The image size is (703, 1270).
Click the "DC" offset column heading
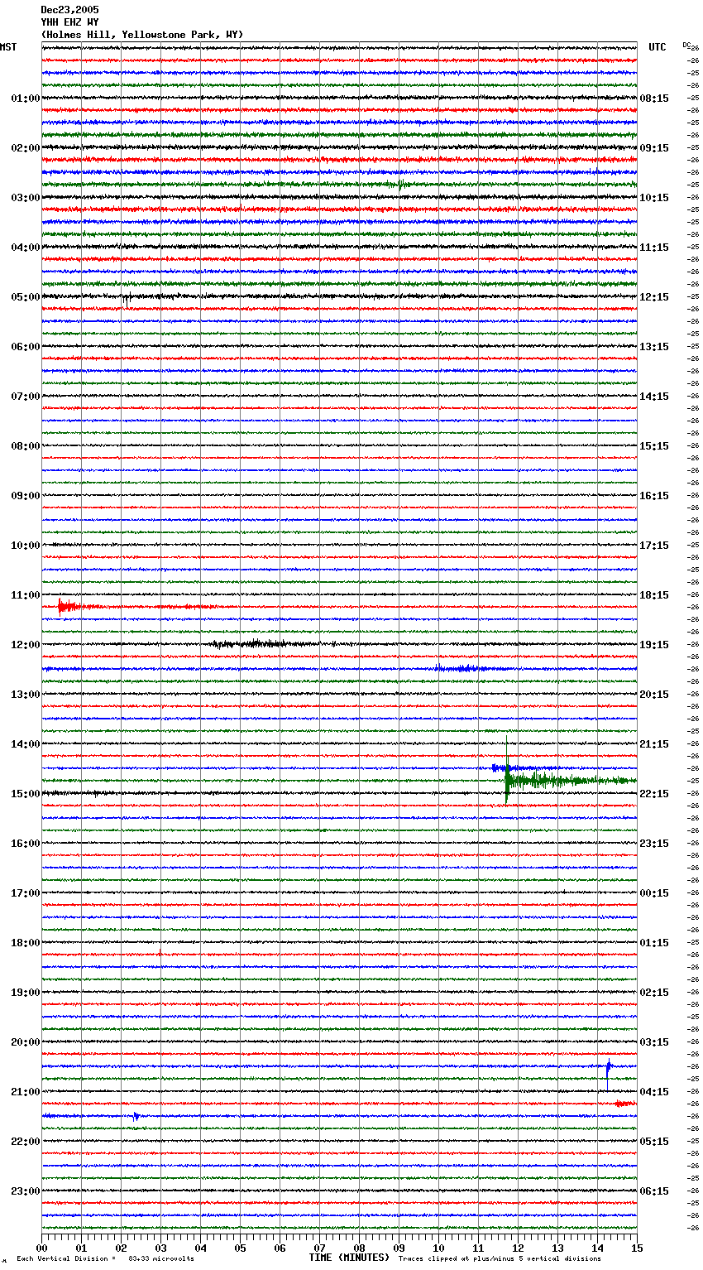click(x=688, y=46)
